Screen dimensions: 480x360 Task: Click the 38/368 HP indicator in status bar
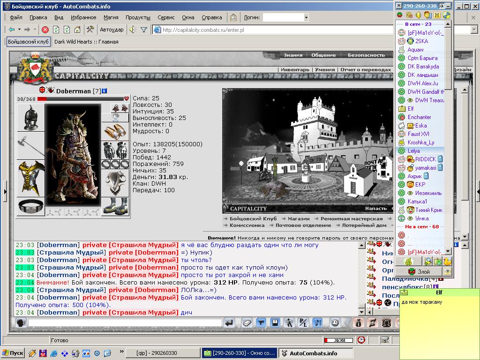338,340
